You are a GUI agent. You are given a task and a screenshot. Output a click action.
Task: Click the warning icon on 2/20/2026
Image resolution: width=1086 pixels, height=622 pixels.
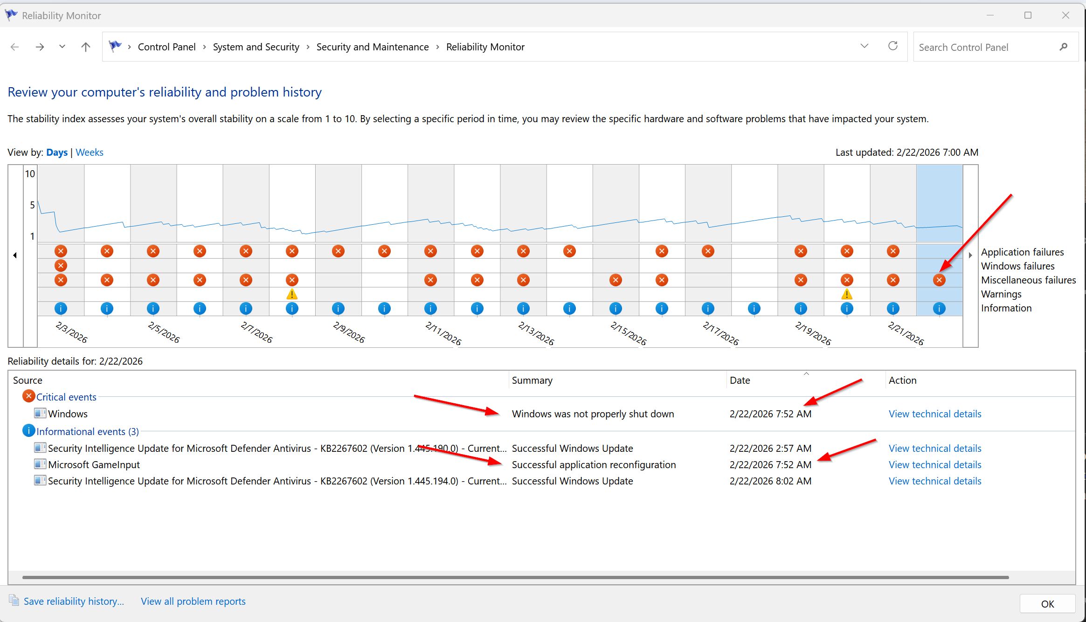[847, 294]
